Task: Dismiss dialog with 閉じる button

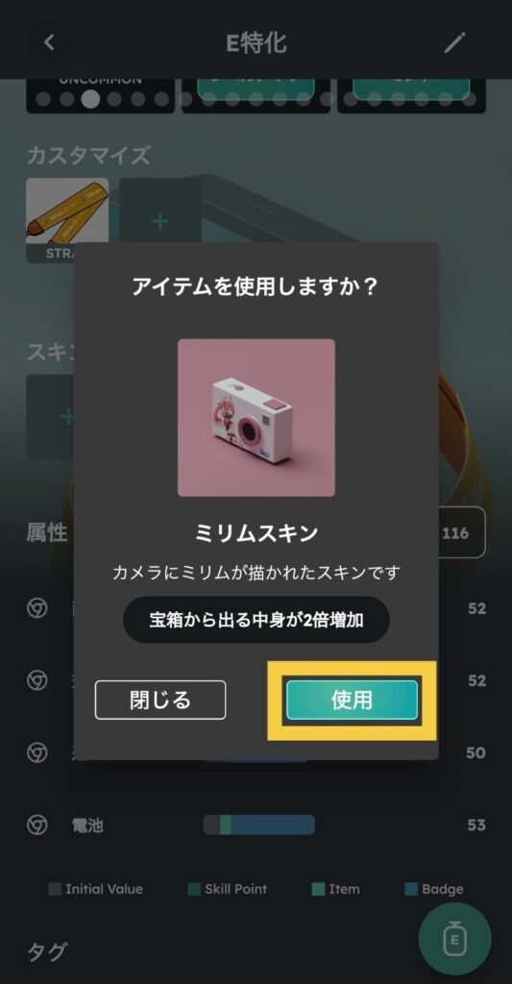Action: [160, 700]
